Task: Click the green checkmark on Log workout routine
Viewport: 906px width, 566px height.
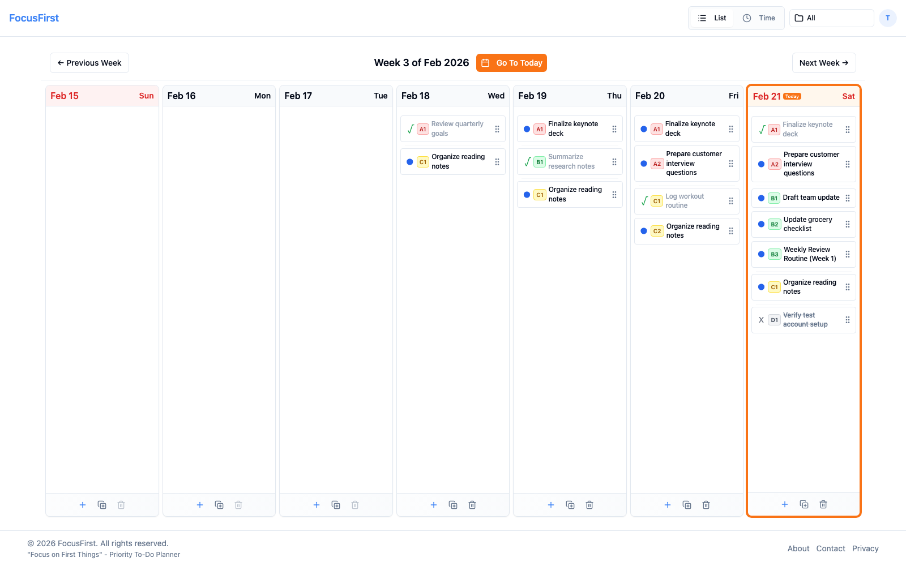Action: (644, 201)
